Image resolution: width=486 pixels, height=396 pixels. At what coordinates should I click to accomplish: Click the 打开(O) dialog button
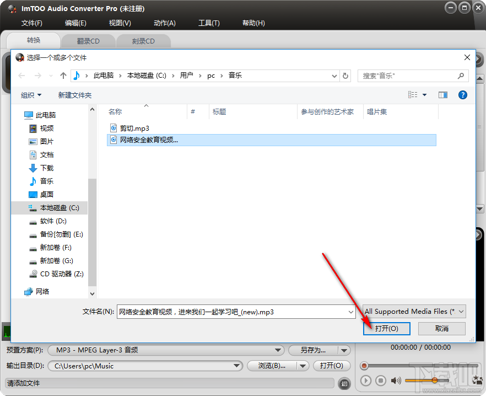pyautogui.click(x=386, y=328)
